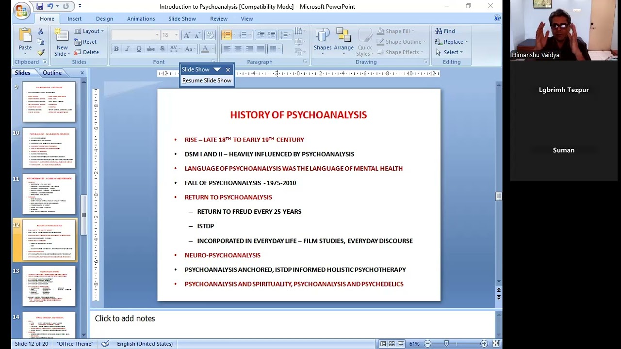The width and height of the screenshot is (621, 349).
Task: Toggle Bold formatting
Action: (x=116, y=49)
